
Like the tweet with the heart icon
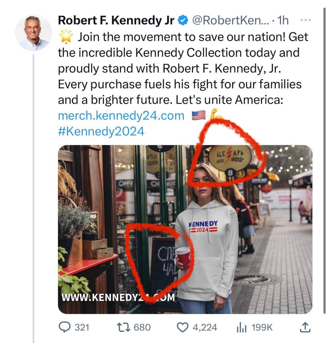(x=183, y=327)
